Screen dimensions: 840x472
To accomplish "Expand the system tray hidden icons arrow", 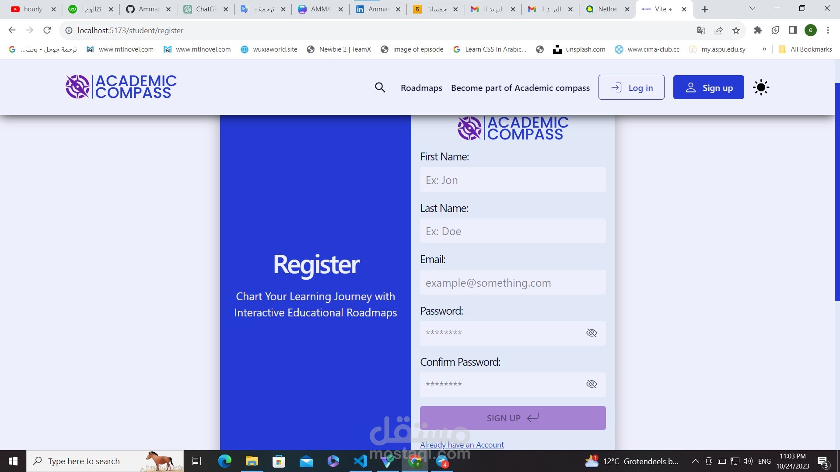I will tap(695, 461).
